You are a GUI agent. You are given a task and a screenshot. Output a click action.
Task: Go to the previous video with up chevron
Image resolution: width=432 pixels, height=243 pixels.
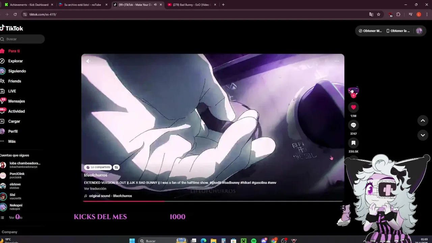pos(423,120)
